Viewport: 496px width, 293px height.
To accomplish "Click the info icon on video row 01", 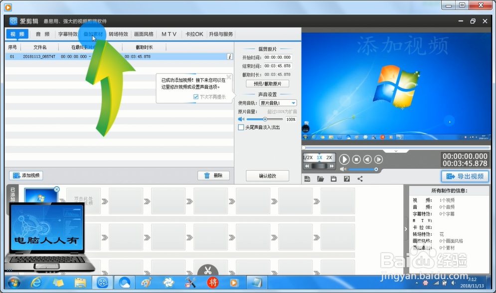I will [x=230, y=57].
